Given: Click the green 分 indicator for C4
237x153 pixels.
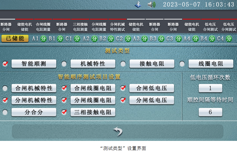Looking at the screenshot, I should pos(229,39).
